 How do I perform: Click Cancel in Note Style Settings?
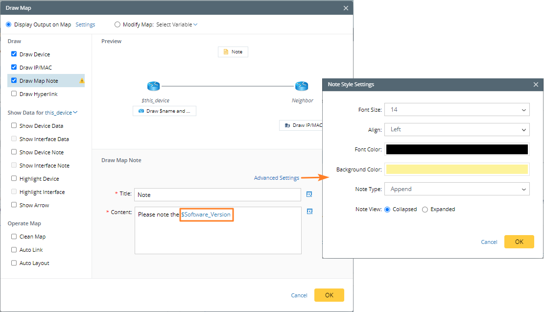pos(489,242)
